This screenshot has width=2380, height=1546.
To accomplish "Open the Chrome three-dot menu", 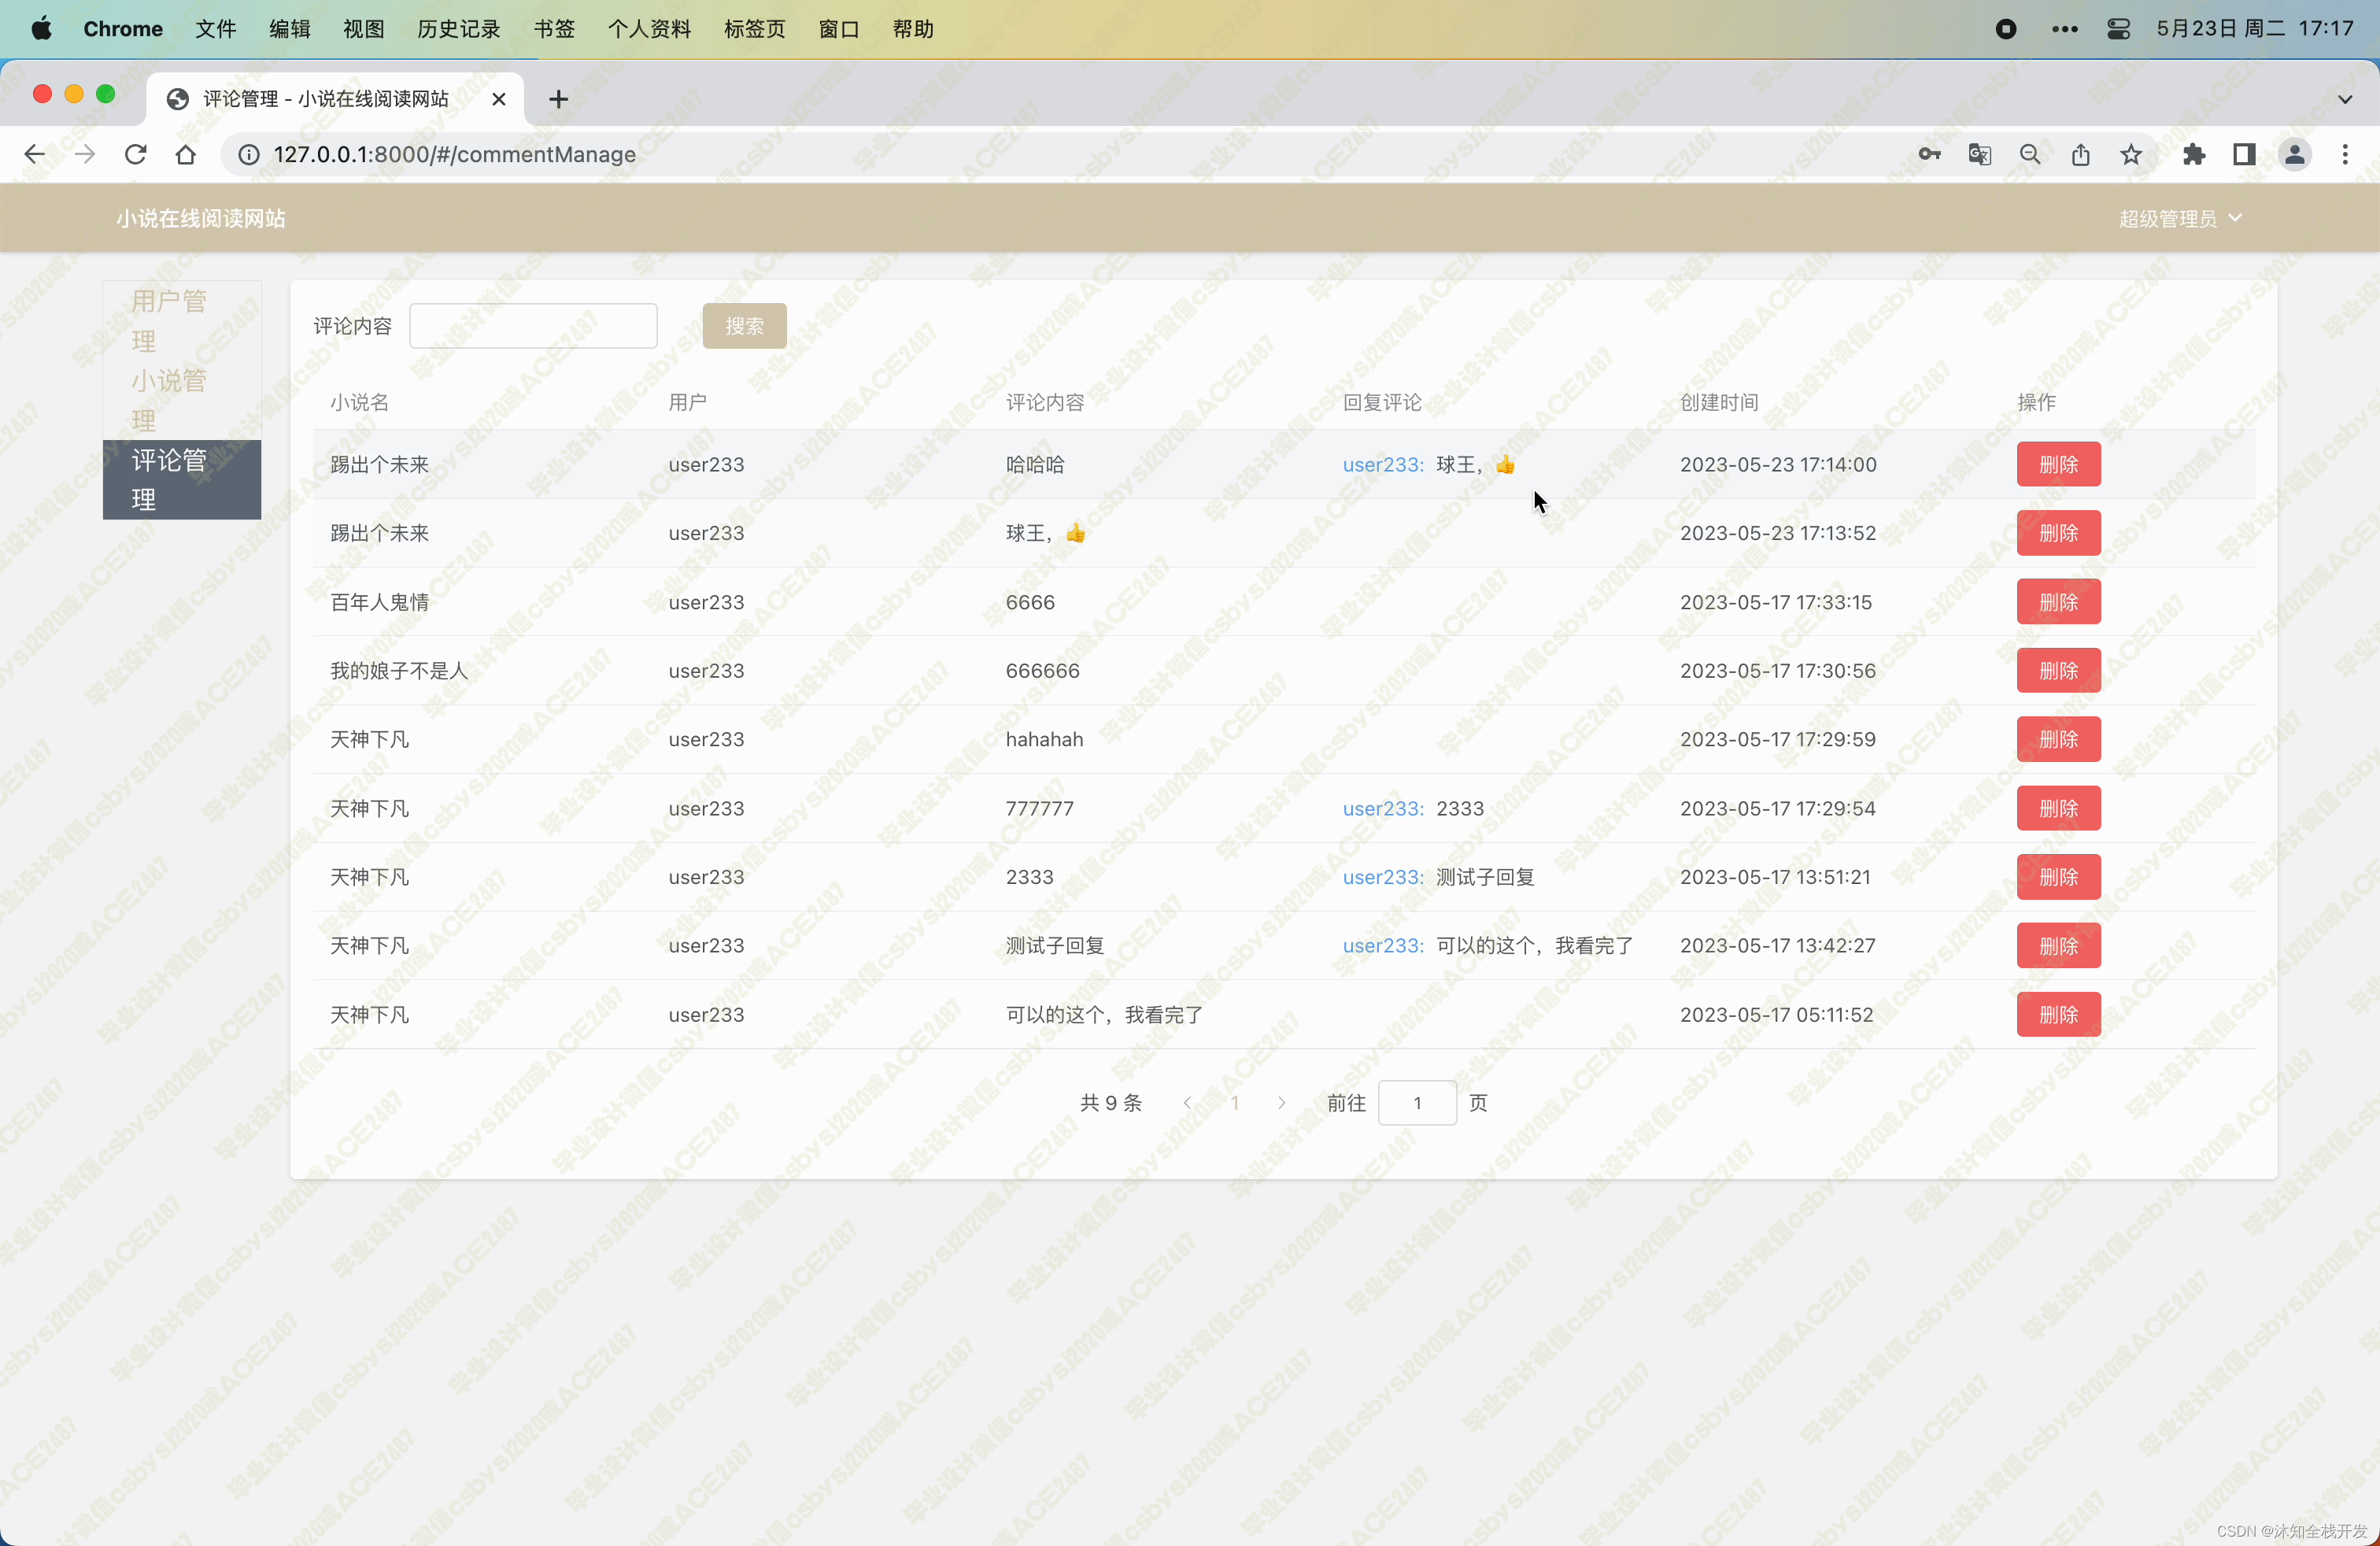I will coord(2345,154).
